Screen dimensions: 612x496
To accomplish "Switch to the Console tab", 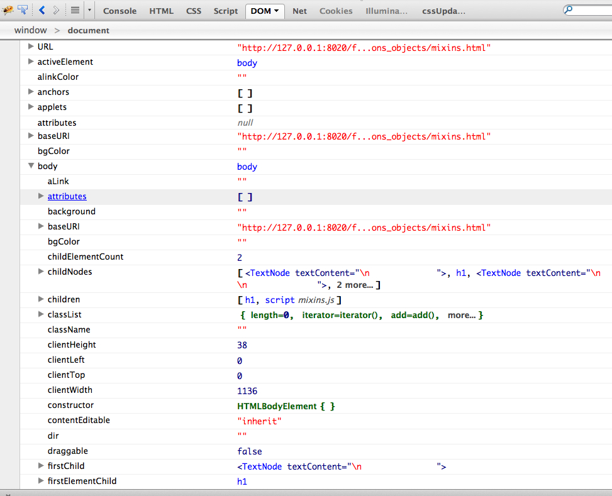I will pos(120,11).
